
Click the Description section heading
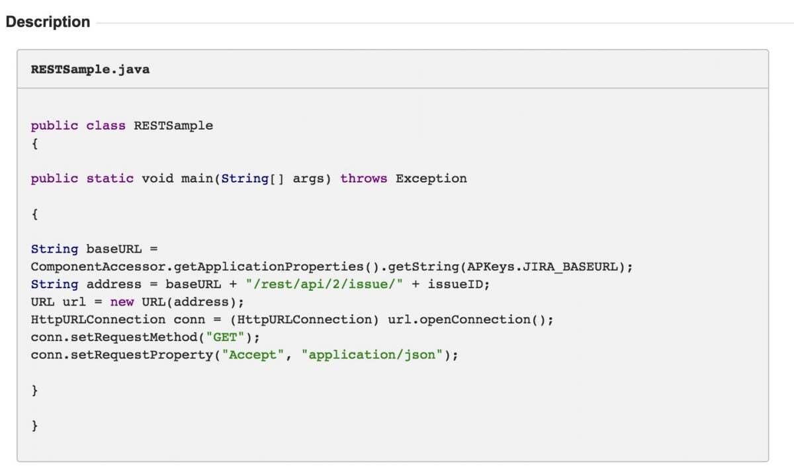pos(48,22)
